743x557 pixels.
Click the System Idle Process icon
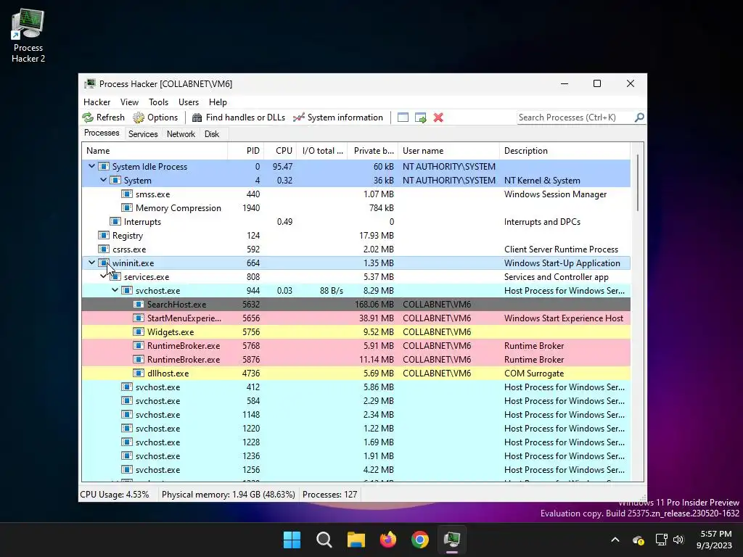point(103,167)
